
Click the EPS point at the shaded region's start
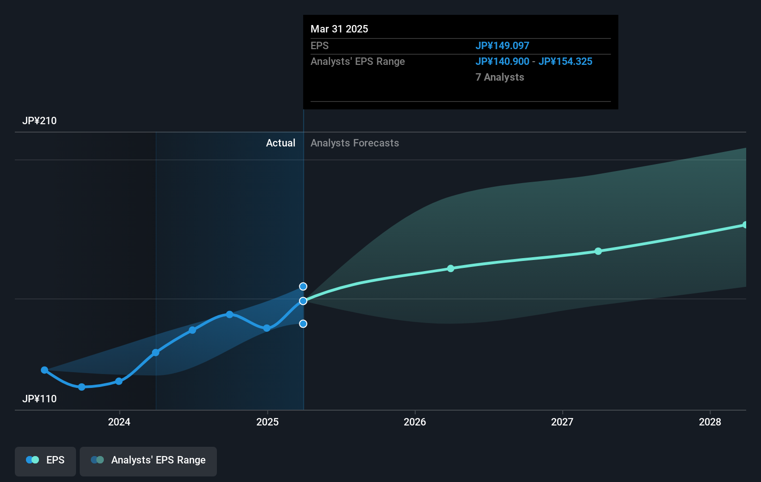click(156, 353)
